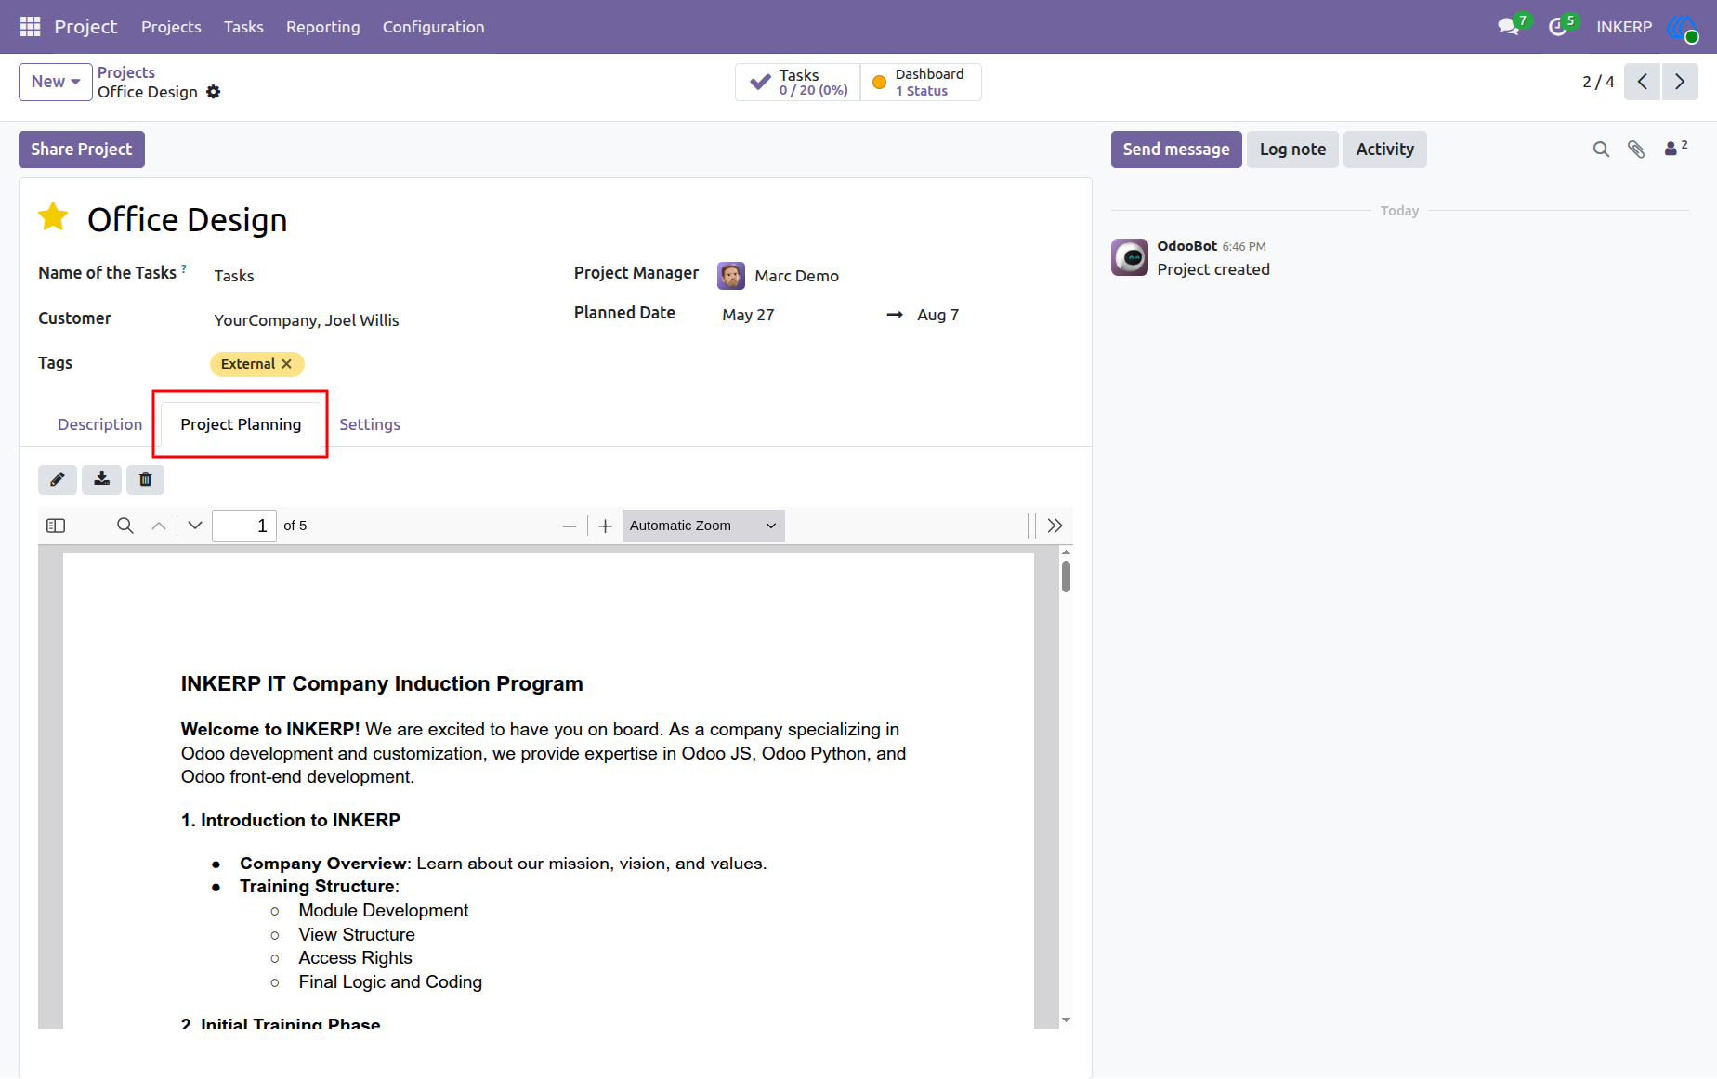The width and height of the screenshot is (1717, 1079).
Task: Toggle the favorite star for Office Design
Action: point(54,218)
